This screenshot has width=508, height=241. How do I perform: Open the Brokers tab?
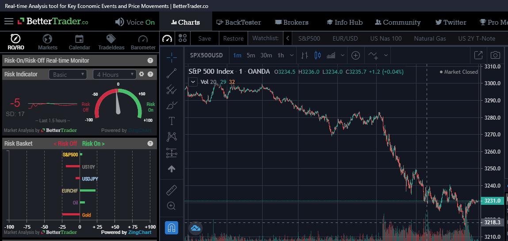coord(292,23)
